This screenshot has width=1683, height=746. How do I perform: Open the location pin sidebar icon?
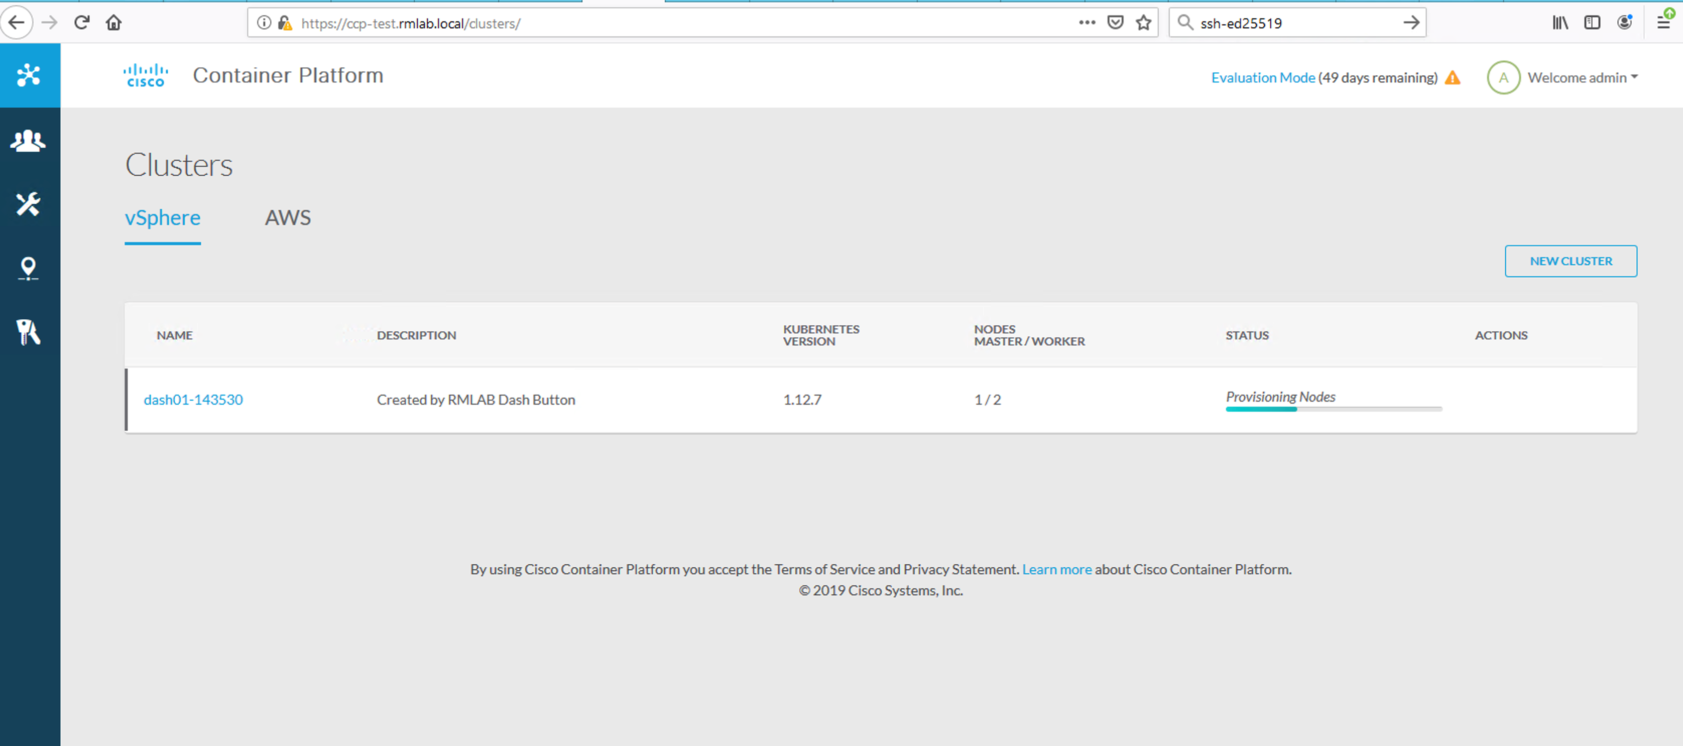[x=29, y=268]
